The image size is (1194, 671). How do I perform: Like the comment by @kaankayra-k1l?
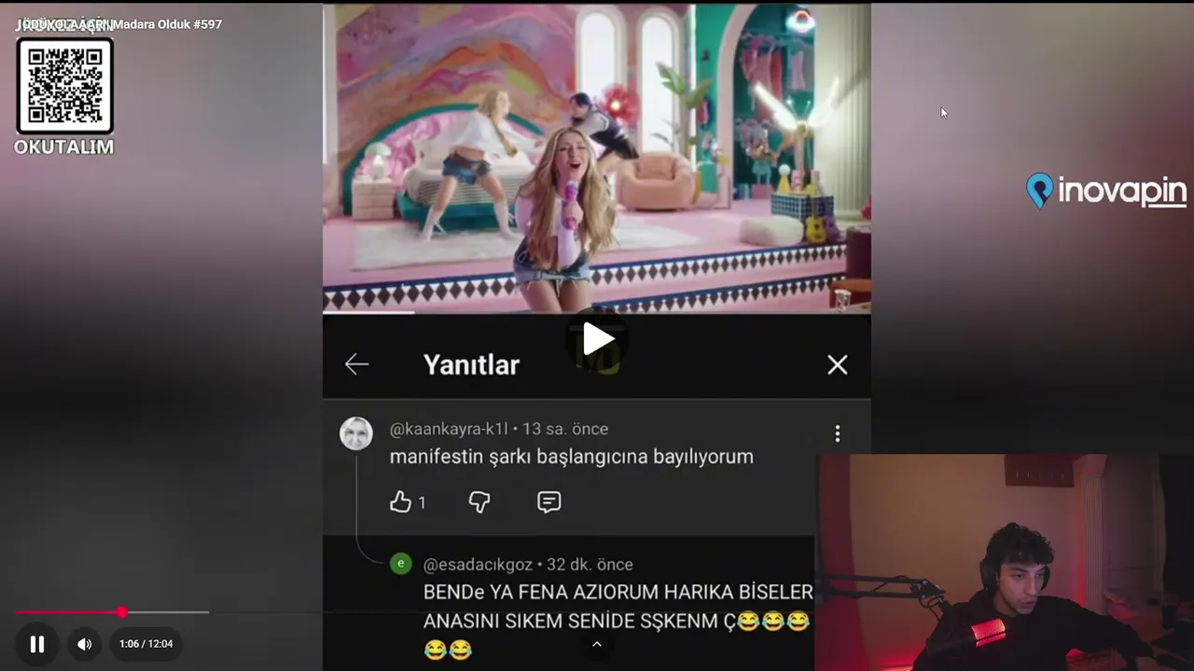(x=400, y=502)
